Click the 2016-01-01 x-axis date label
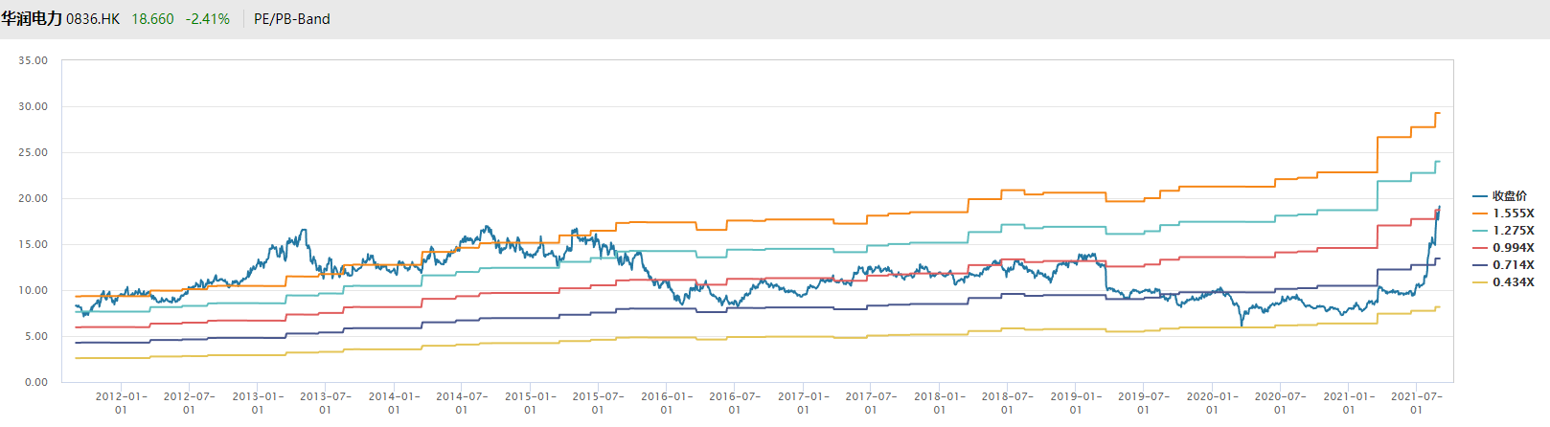 click(x=667, y=403)
